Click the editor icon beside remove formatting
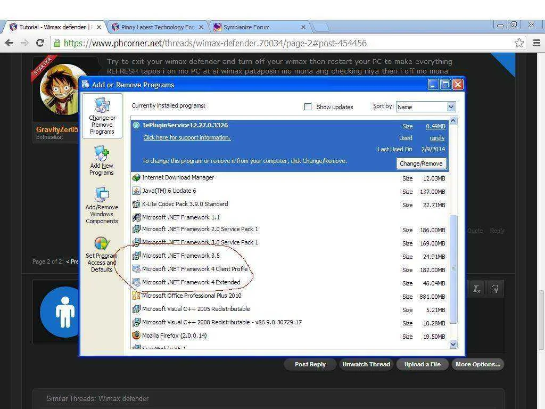545x409 pixels. click(x=494, y=289)
